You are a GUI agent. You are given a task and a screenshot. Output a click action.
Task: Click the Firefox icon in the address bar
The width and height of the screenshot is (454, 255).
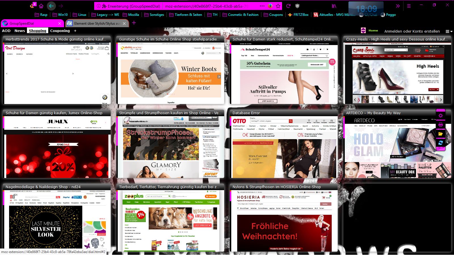[270, 6]
